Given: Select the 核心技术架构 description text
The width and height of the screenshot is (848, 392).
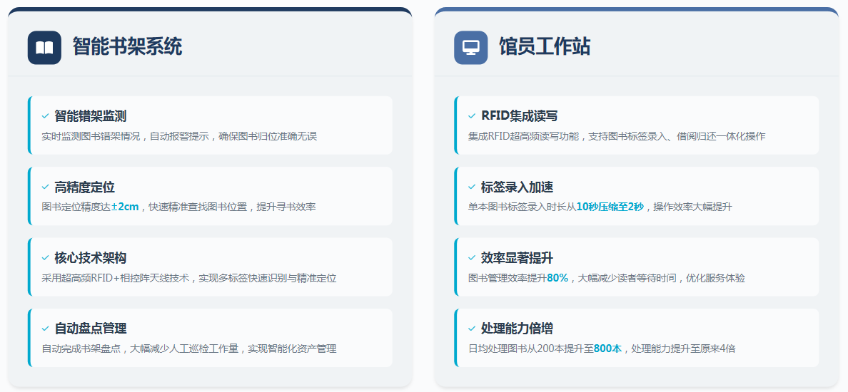Looking at the screenshot, I should tap(189, 278).
